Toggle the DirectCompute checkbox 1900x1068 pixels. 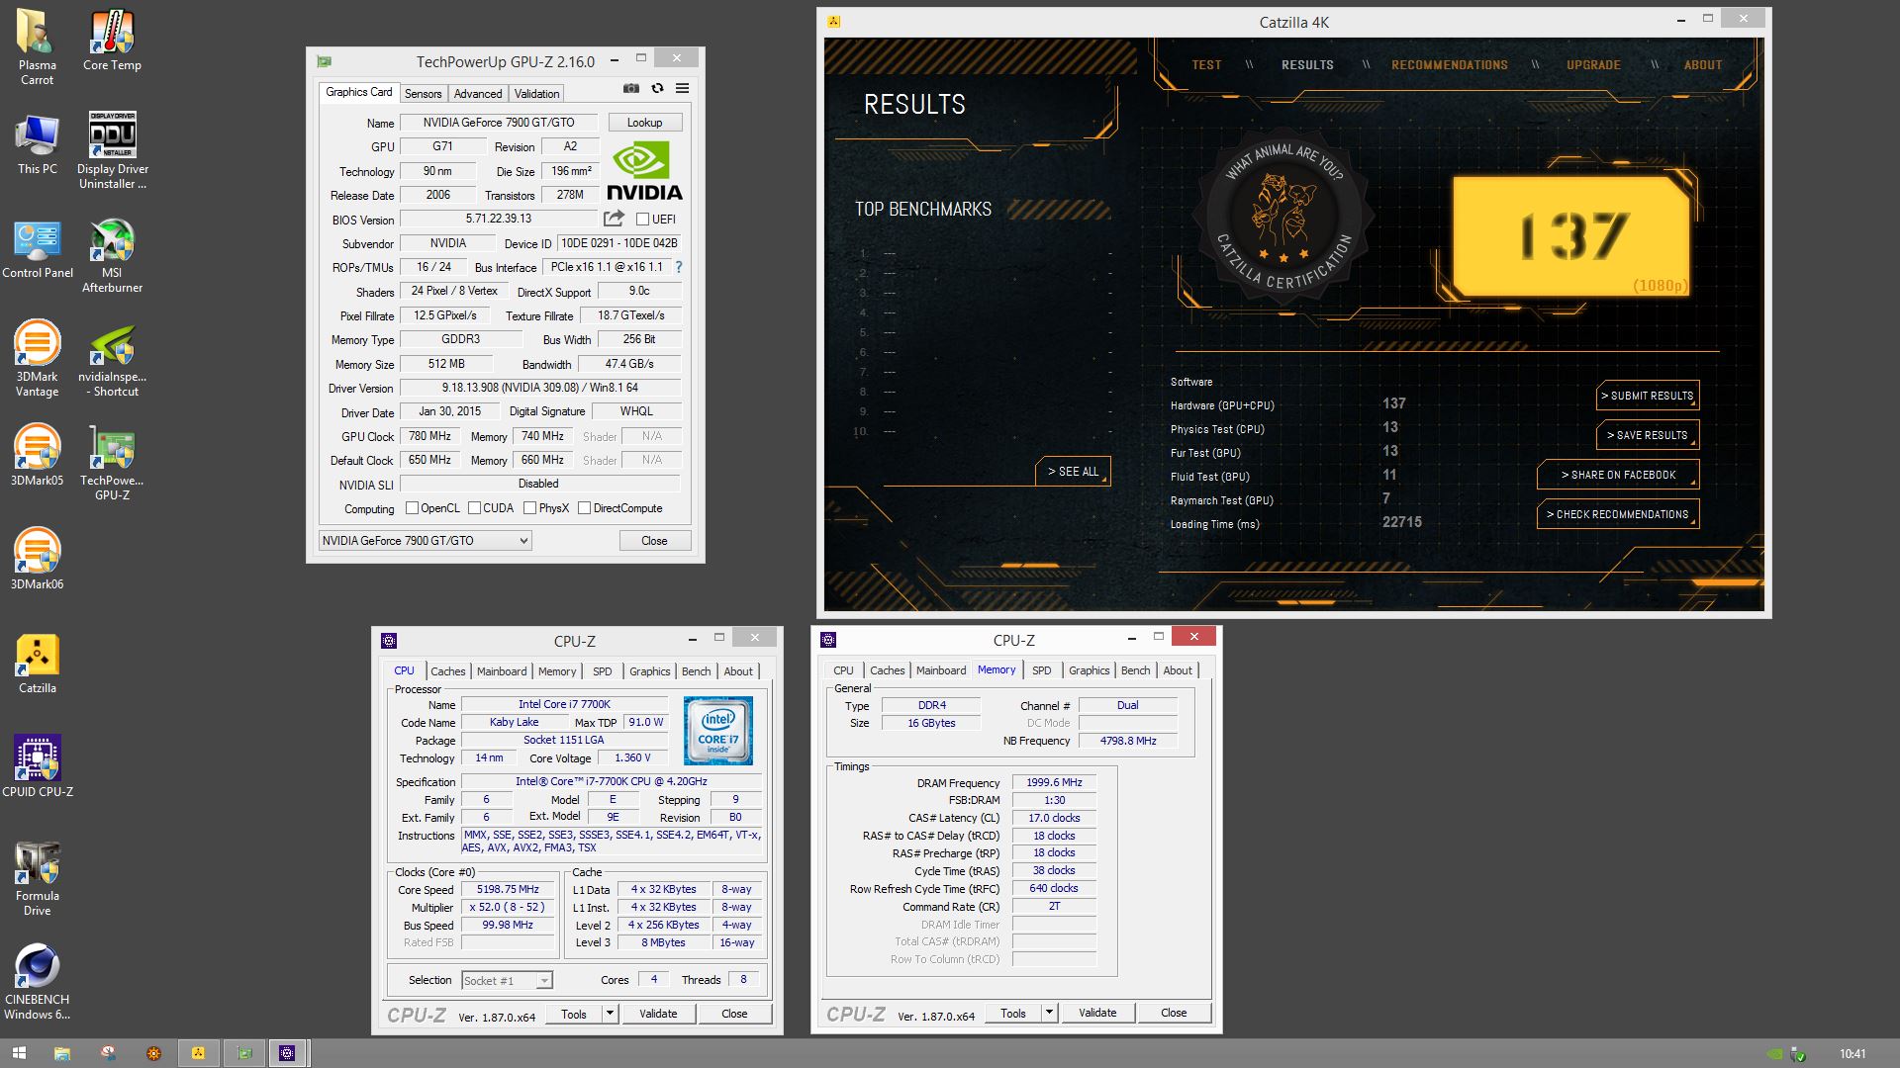tap(584, 508)
